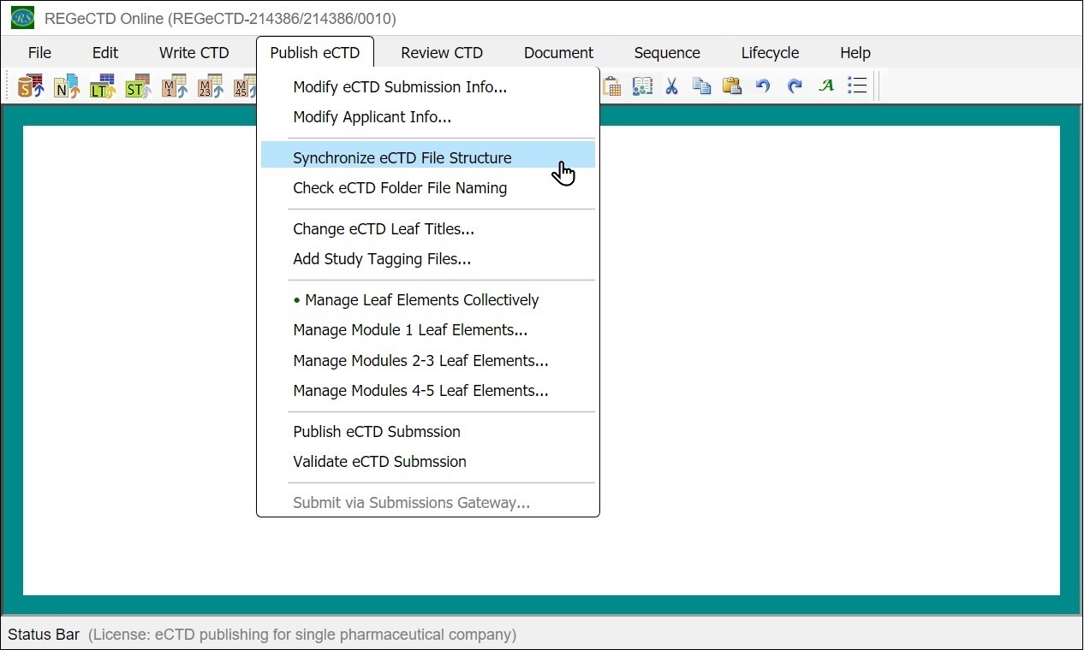Click the Redo arrow icon
The height and width of the screenshot is (650, 1084).
[x=795, y=86]
